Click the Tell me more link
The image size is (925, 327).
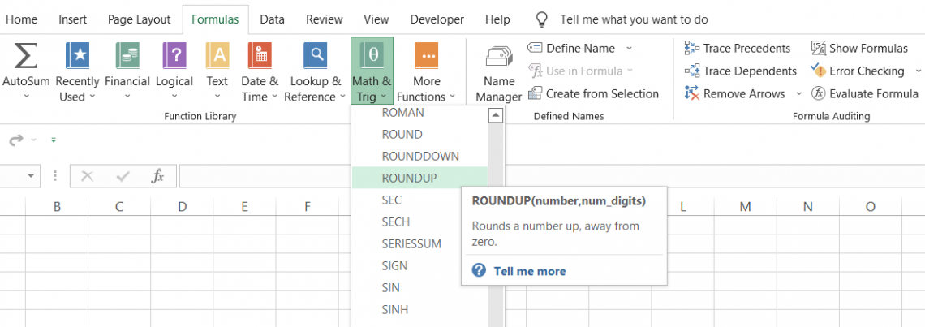pyautogui.click(x=529, y=271)
